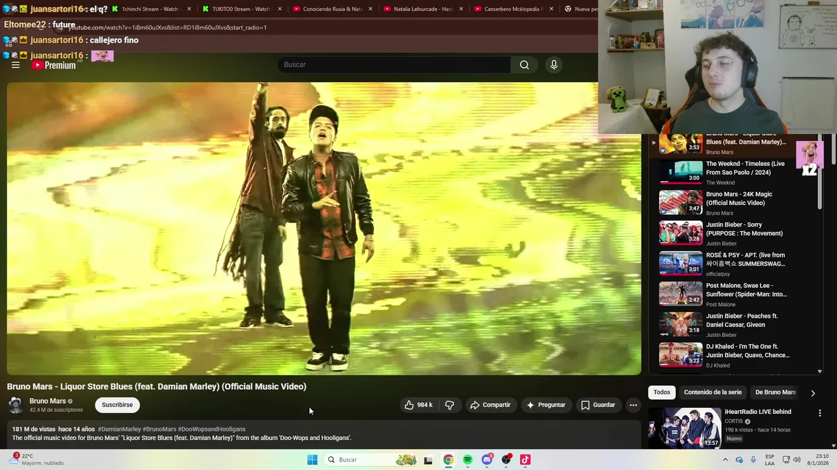Open TikTok app from taskbar
This screenshot has width=837, height=470.
point(525,460)
